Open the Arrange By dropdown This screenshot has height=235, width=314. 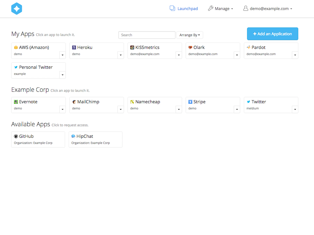click(x=190, y=35)
